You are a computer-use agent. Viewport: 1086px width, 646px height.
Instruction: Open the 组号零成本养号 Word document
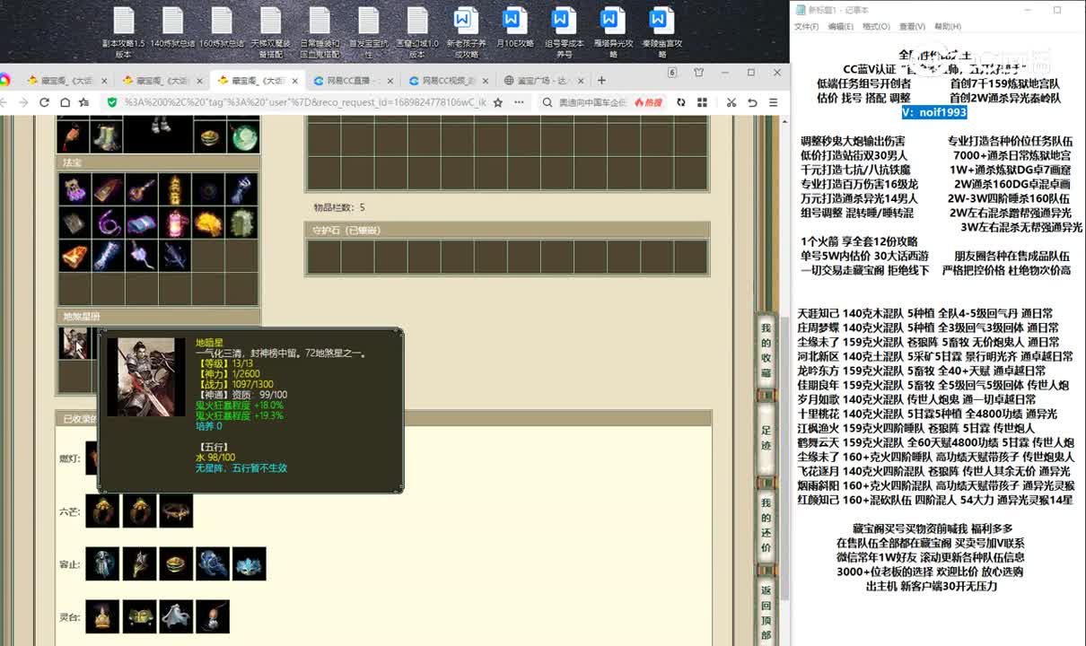pos(564,32)
